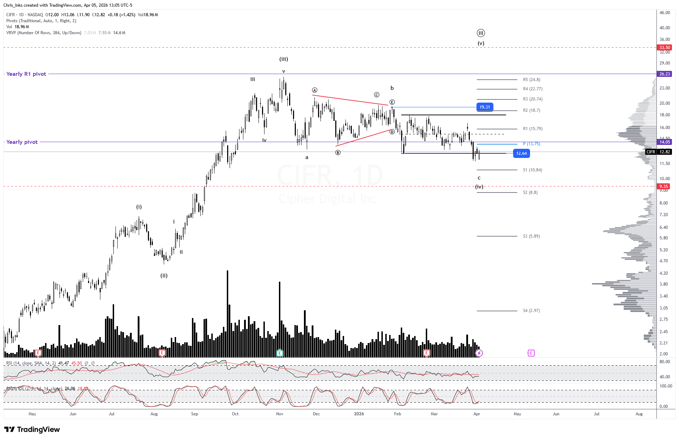Click the CIFR 12.82 current price tag
679x440 pixels.
(659, 152)
